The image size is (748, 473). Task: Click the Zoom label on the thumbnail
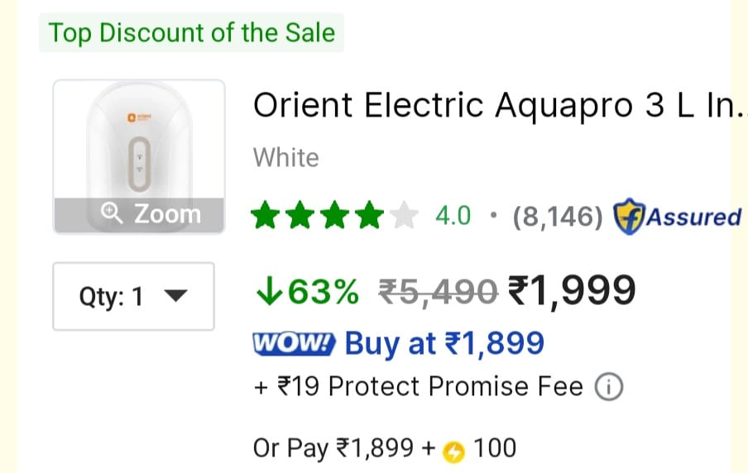tap(167, 214)
